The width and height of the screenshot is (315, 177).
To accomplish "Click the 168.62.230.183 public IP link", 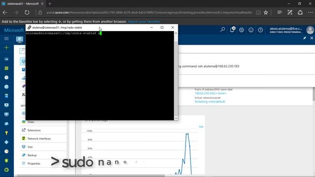I will [x=210, y=93].
